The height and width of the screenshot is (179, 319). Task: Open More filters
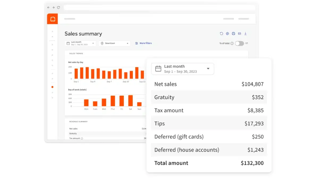click(144, 43)
